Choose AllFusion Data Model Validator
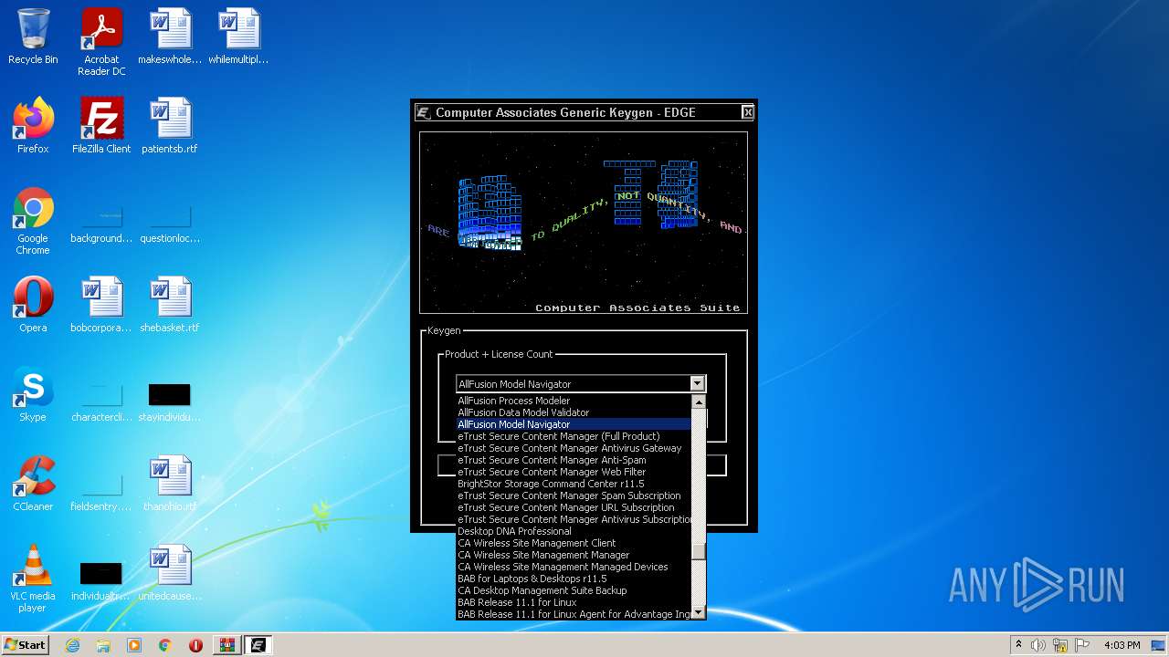The width and height of the screenshot is (1169, 657). tap(574, 412)
